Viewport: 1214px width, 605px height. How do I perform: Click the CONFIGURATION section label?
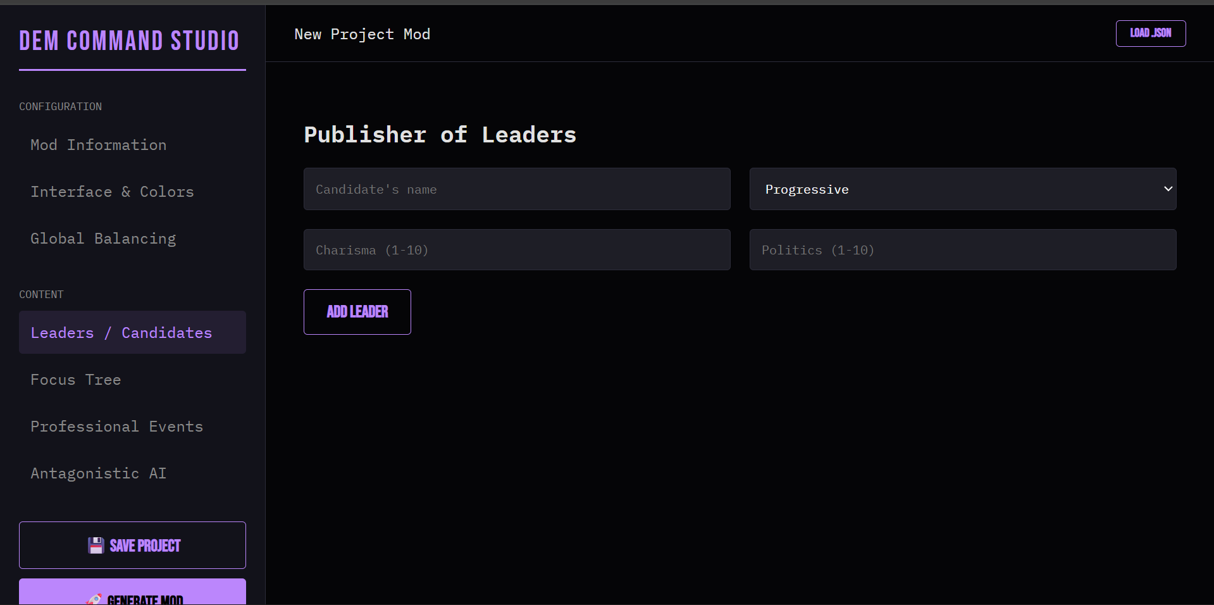61,106
